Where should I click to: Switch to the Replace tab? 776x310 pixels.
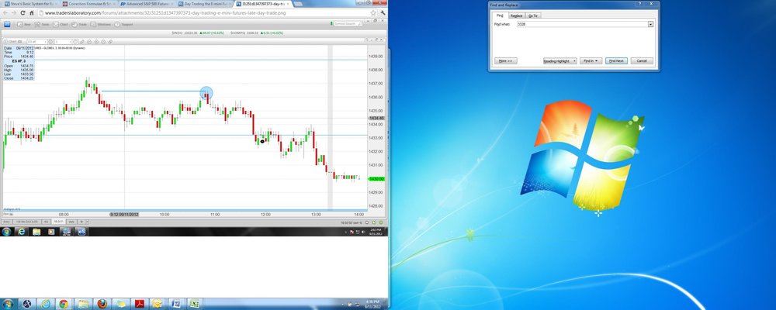(516, 15)
